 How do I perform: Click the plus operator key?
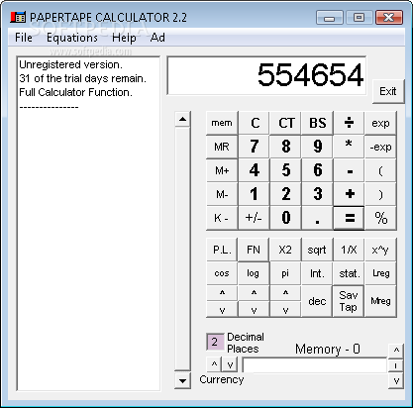click(x=349, y=194)
